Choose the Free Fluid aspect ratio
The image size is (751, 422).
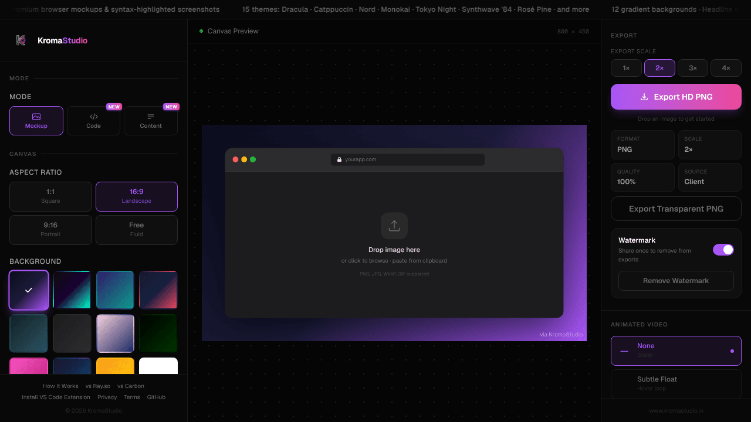pyautogui.click(x=137, y=230)
